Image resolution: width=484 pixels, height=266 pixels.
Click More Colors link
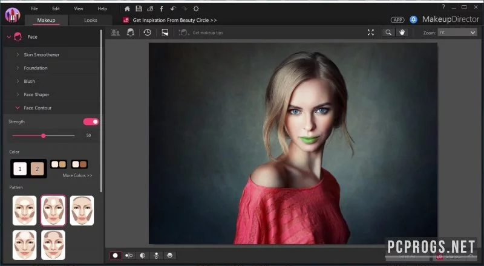click(77, 175)
